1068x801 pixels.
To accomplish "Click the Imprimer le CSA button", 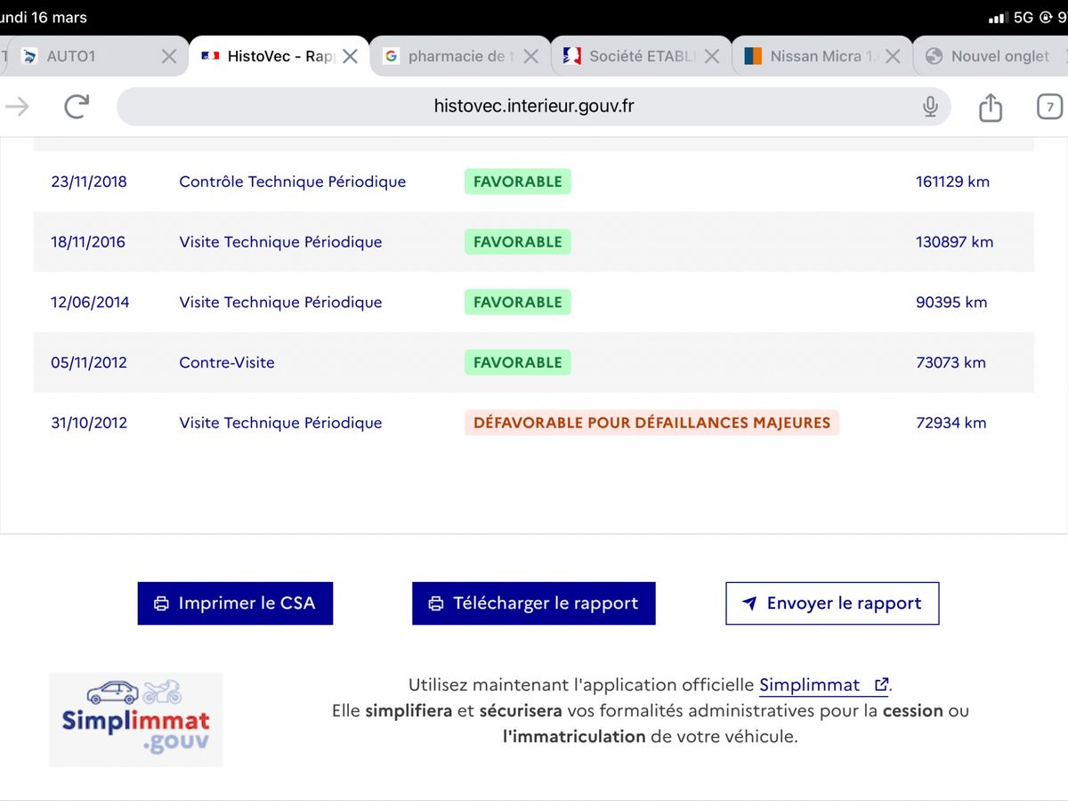I will click(x=235, y=603).
